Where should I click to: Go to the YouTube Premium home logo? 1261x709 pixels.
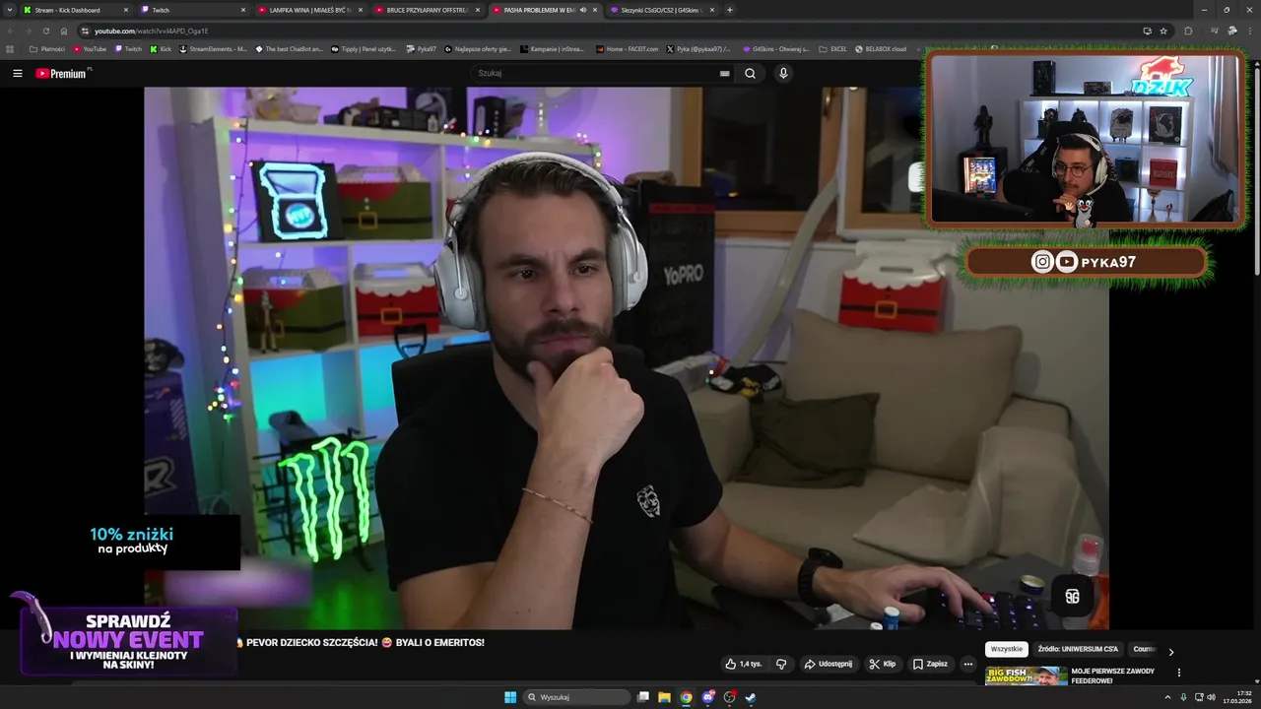click(x=61, y=73)
